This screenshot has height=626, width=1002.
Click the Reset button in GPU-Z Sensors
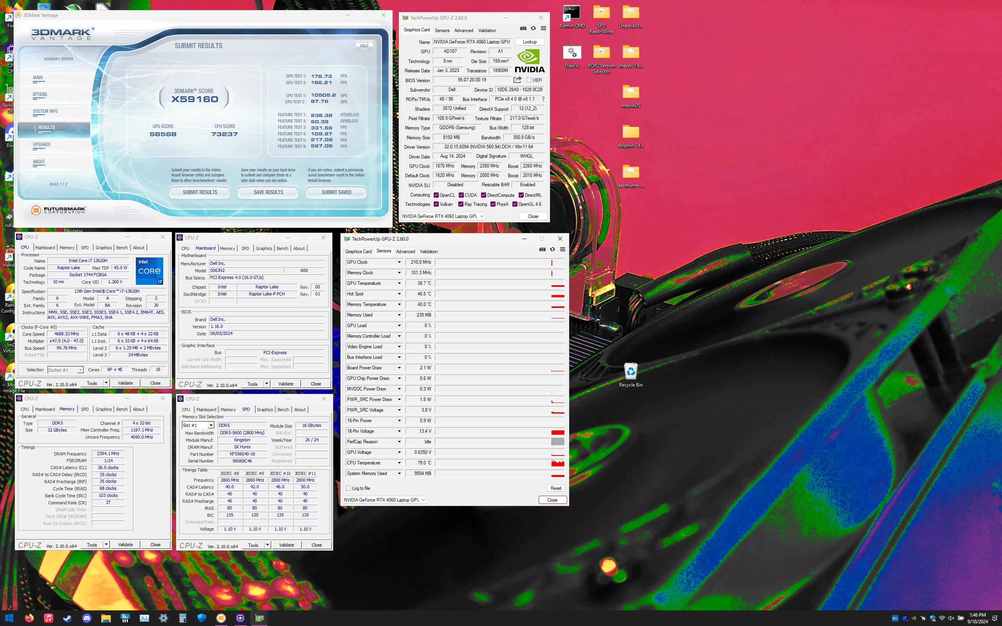(x=556, y=488)
